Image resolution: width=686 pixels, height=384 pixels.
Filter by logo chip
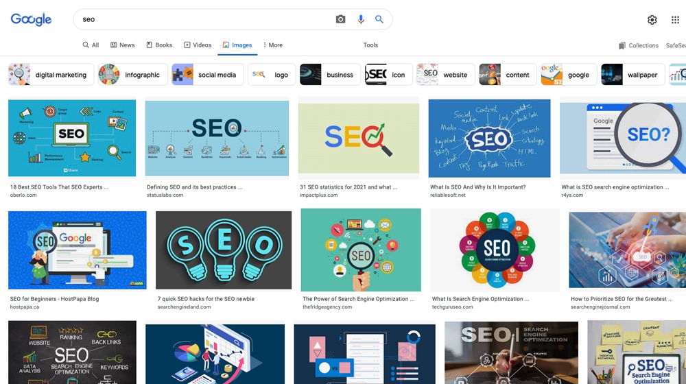coord(272,74)
